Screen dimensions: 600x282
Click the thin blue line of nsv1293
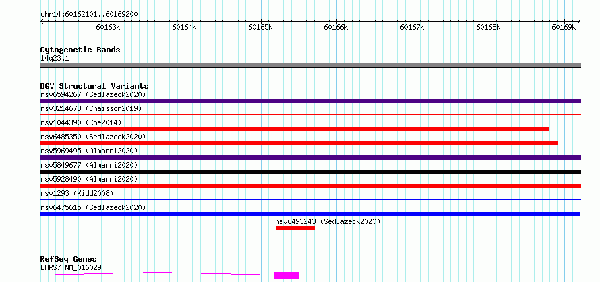310,199
